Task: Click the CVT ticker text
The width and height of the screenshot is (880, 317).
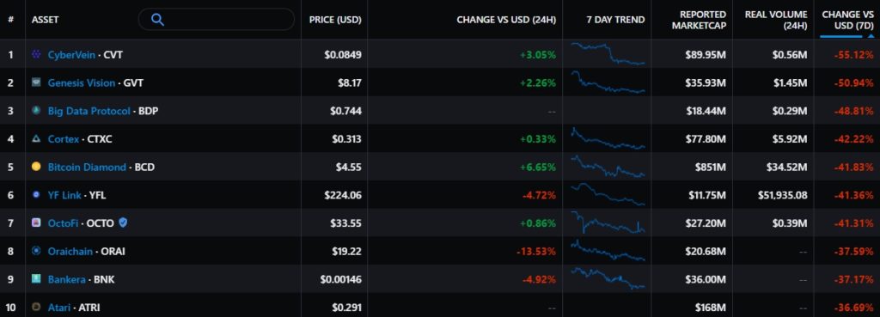Action: point(113,55)
